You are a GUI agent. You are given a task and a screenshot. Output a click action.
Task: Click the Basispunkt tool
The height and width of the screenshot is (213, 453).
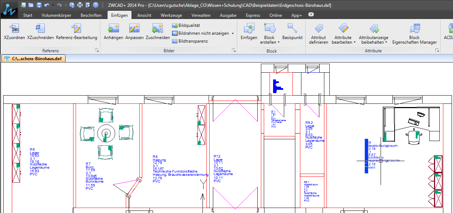point(292,29)
